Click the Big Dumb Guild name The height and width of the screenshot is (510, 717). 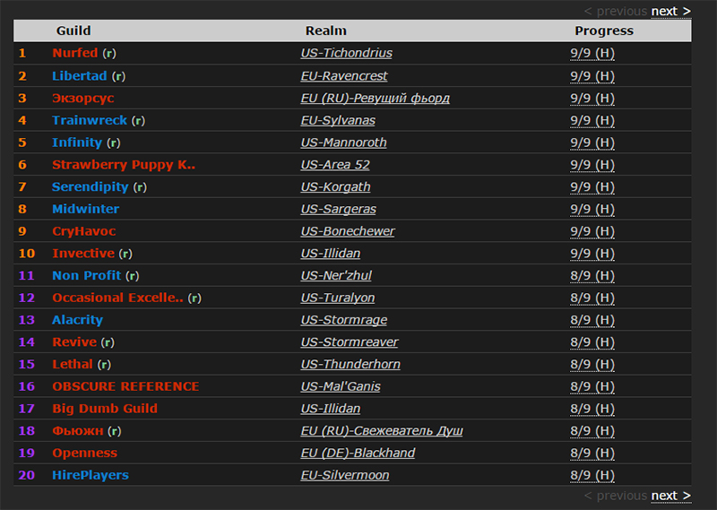click(105, 409)
